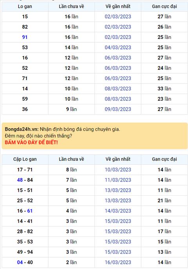Open date 08/03/2023 for number 59
The width and height of the screenshot is (188, 269).
pyautogui.click(x=118, y=99)
